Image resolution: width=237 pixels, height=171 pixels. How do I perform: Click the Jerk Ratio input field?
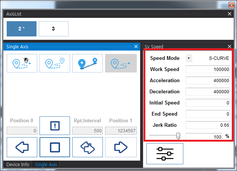(208, 125)
